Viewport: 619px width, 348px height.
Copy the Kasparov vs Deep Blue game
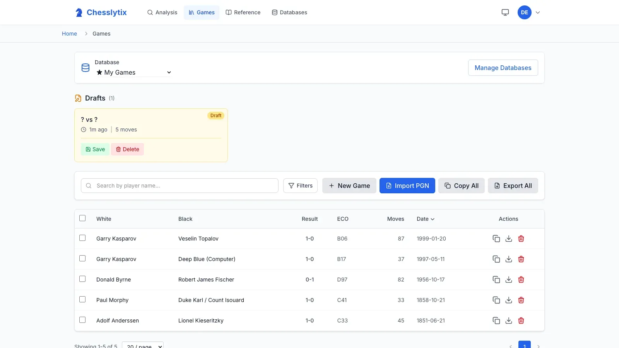[x=496, y=259]
